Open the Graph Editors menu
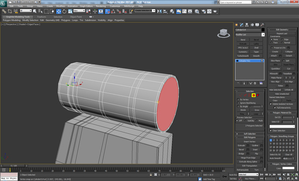This screenshot has width=299, height=181. tap(86, 6)
